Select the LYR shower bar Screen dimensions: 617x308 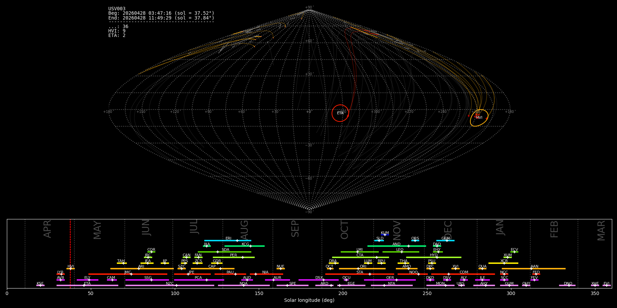tap(61, 274)
